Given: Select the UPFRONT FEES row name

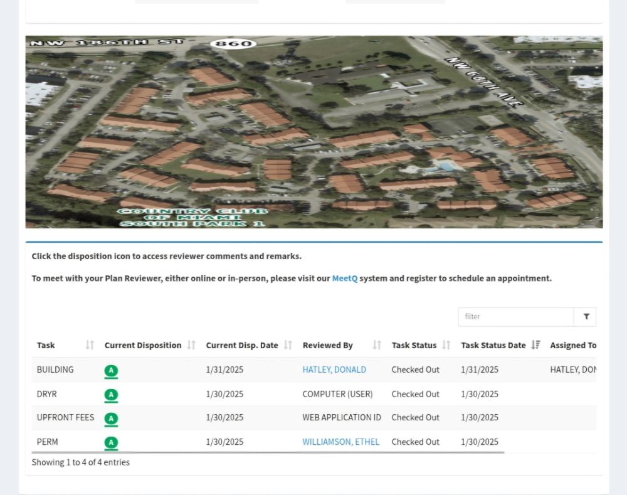Looking at the screenshot, I should pos(65,418).
